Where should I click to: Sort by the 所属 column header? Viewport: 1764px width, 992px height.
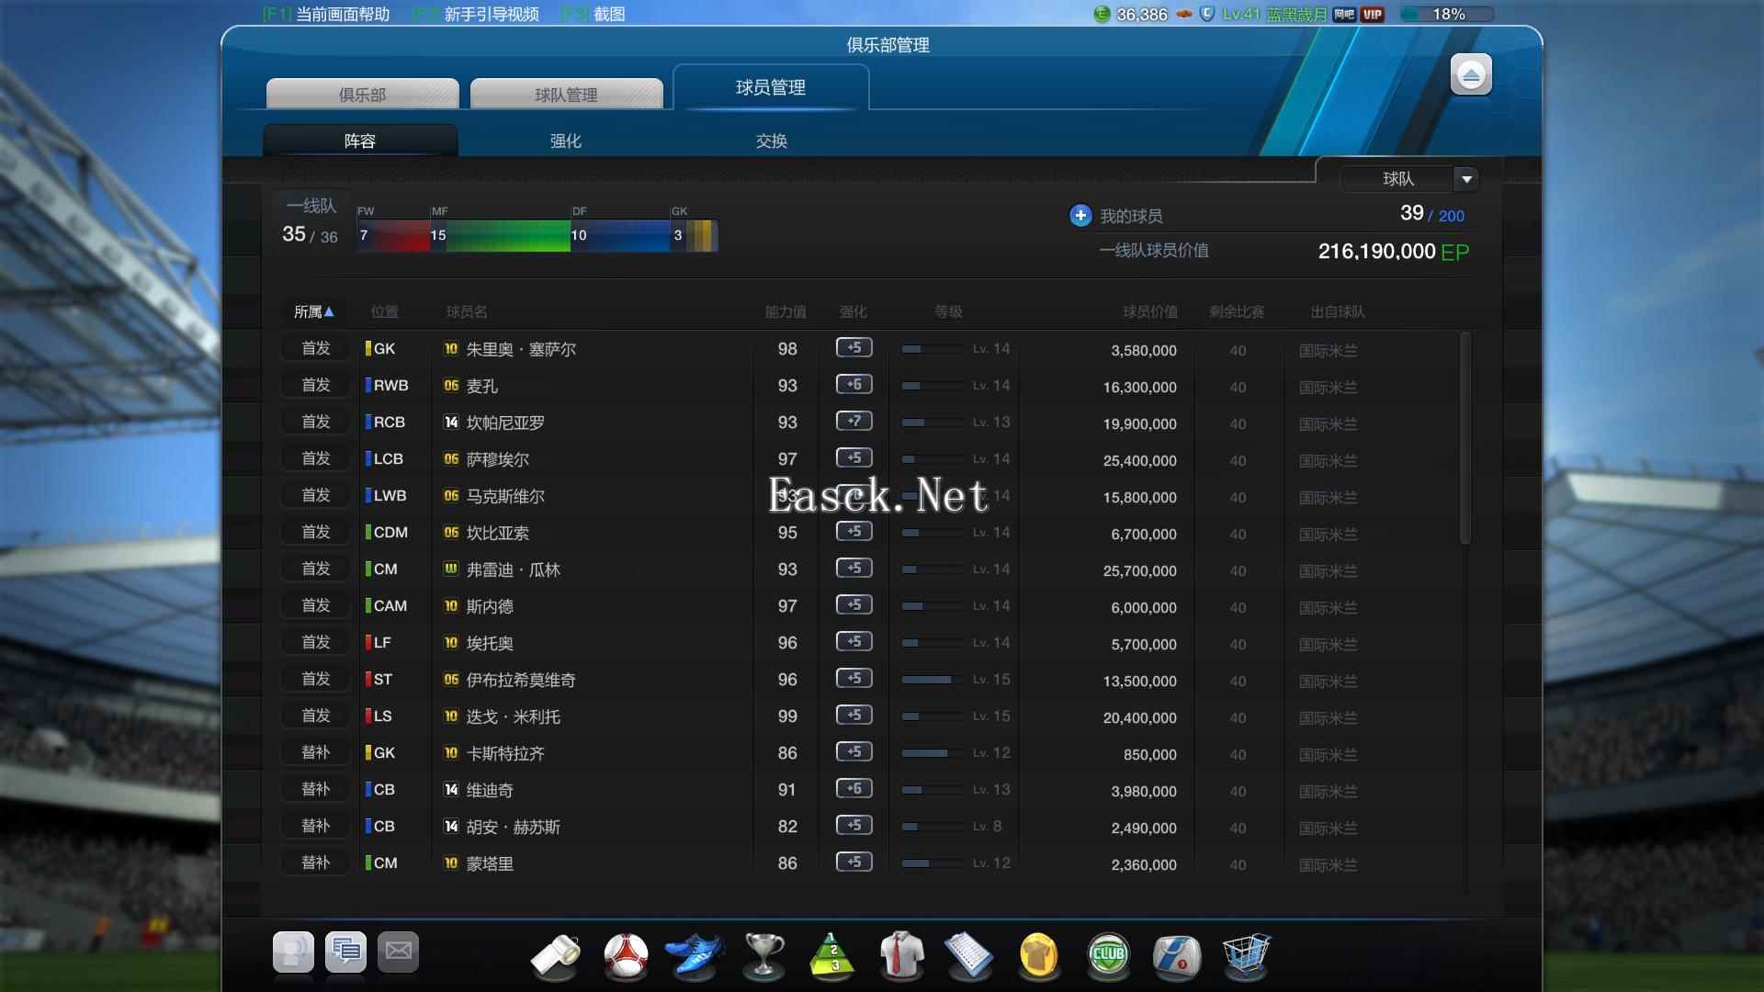[313, 312]
